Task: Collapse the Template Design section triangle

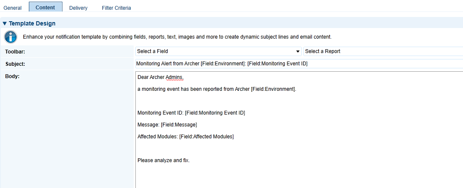Action: click(4, 23)
